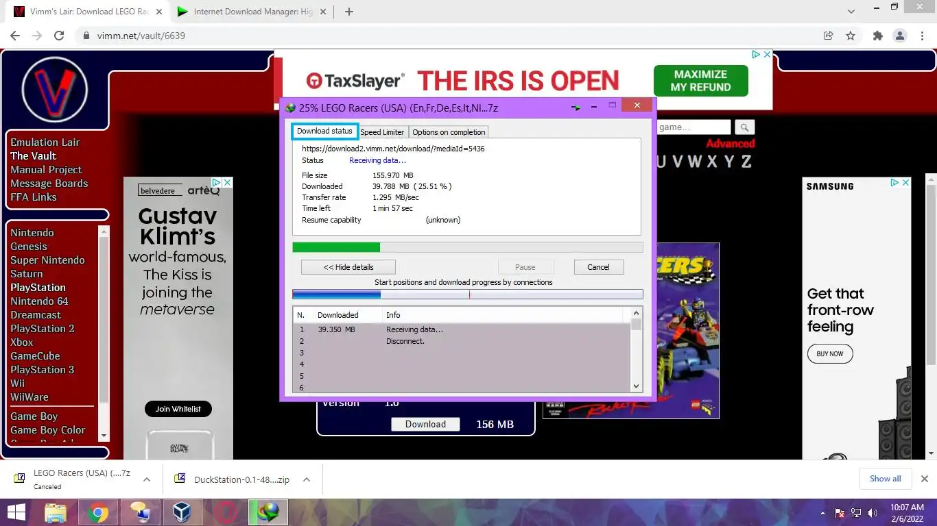
Task: Open the Message Boards link
Action: [49, 184]
